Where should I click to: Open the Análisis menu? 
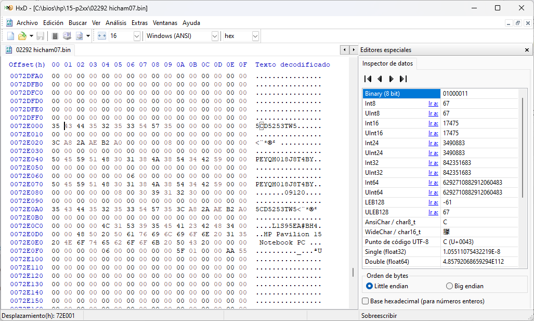pos(116,23)
